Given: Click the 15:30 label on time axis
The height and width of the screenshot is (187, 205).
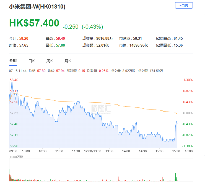Looking at the screenshot, I should (176, 151).
